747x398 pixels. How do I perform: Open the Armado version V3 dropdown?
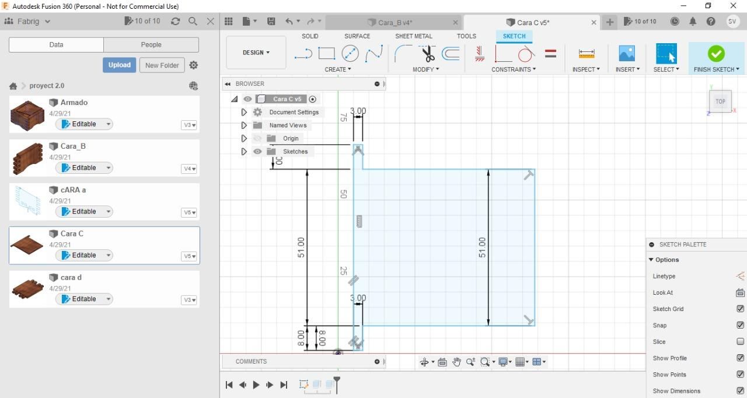pos(189,125)
